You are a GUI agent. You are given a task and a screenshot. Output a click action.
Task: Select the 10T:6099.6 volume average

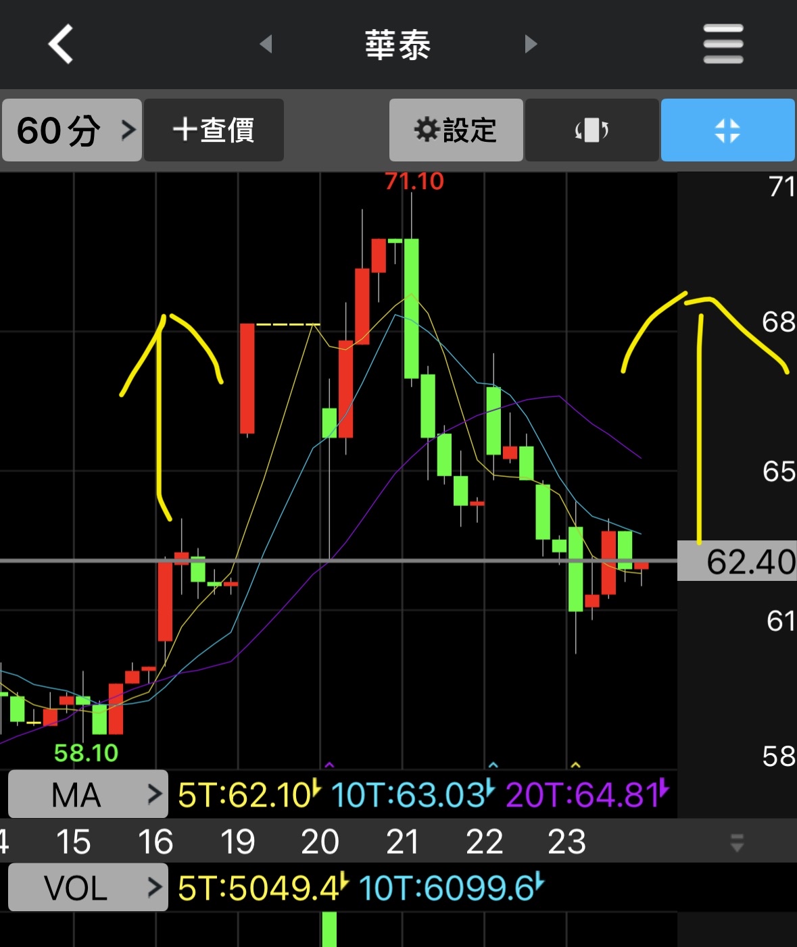[x=452, y=888]
